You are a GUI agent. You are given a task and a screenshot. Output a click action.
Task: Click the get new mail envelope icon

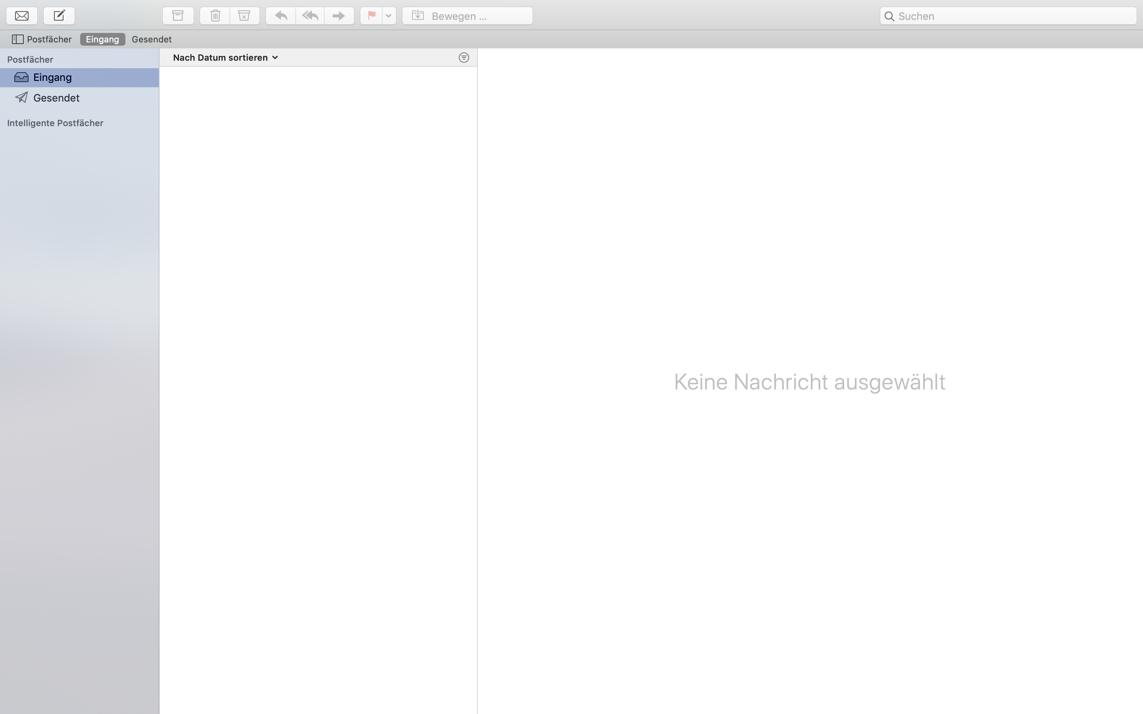[x=22, y=16]
